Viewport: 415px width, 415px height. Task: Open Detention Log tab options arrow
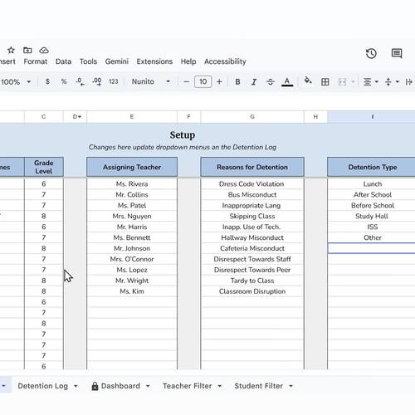pyautogui.click(x=76, y=386)
